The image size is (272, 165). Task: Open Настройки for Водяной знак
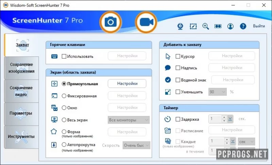tap(233, 80)
